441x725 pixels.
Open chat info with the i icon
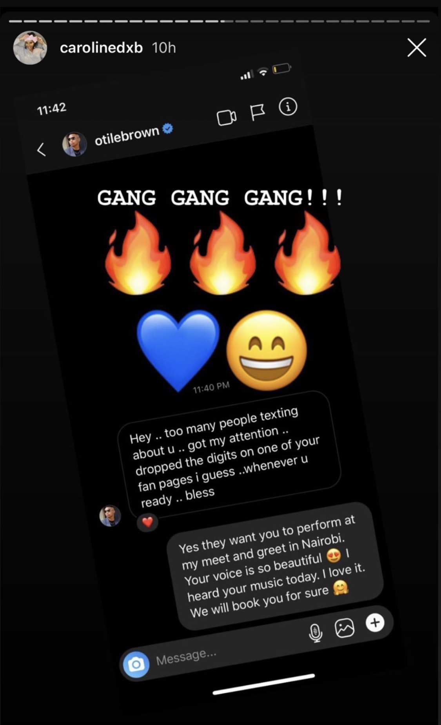[x=288, y=107]
